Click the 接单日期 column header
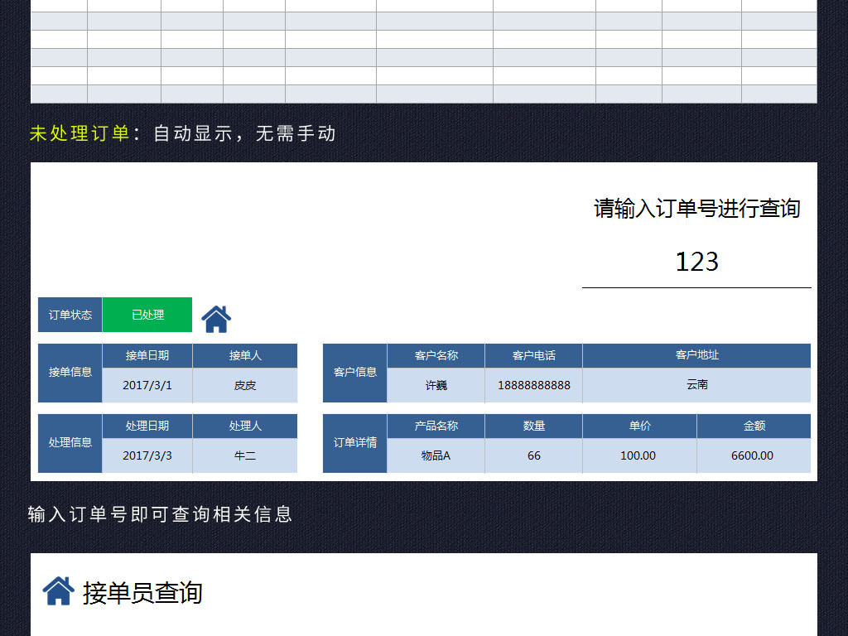This screenshot has height=636, width=848. point(147,355)
